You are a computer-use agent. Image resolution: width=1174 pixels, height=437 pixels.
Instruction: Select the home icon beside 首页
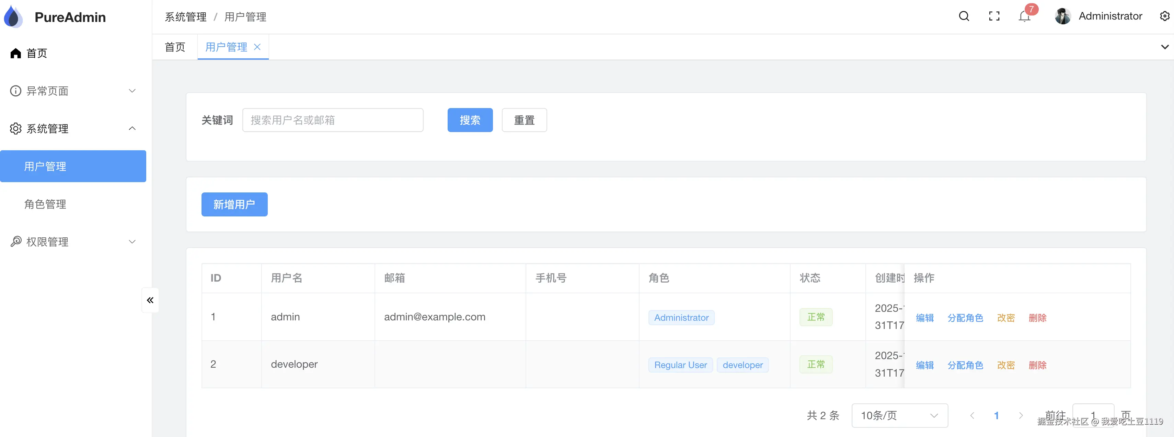pos(15,53)
